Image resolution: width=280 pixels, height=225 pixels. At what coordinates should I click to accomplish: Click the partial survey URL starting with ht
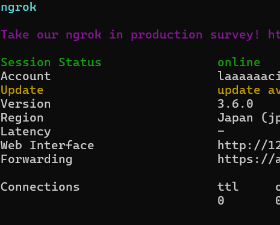tap(274, 35)
